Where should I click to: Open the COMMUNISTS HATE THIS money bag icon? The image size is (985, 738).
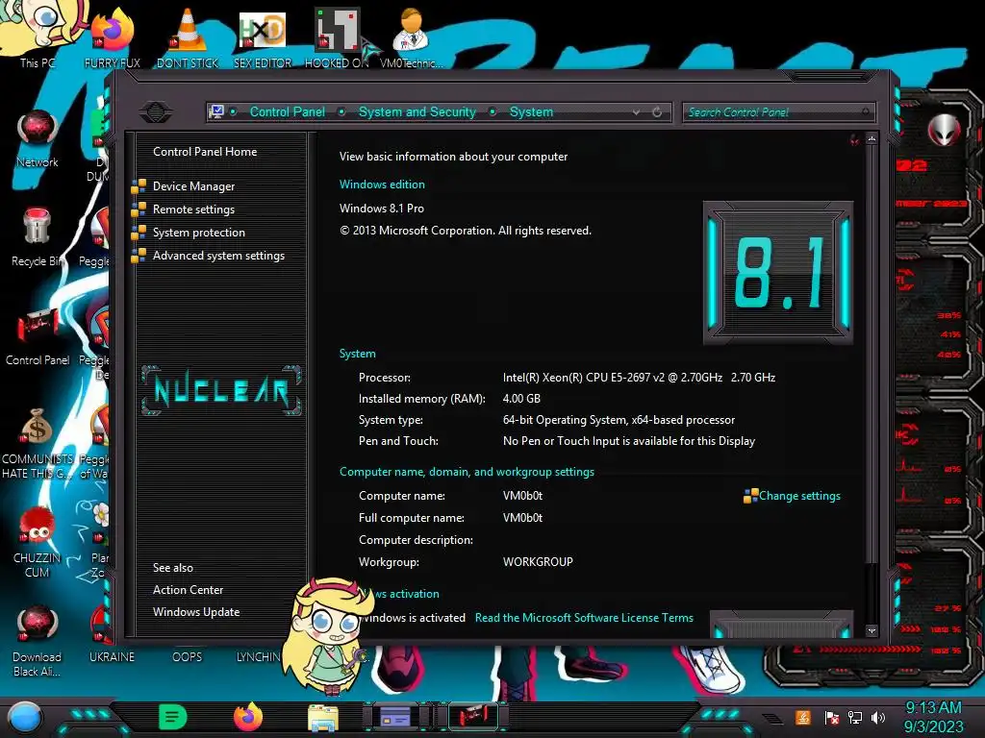pos(38,443)
